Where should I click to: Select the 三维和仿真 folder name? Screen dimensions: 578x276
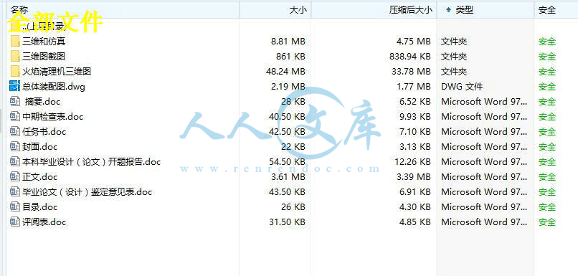44,42
